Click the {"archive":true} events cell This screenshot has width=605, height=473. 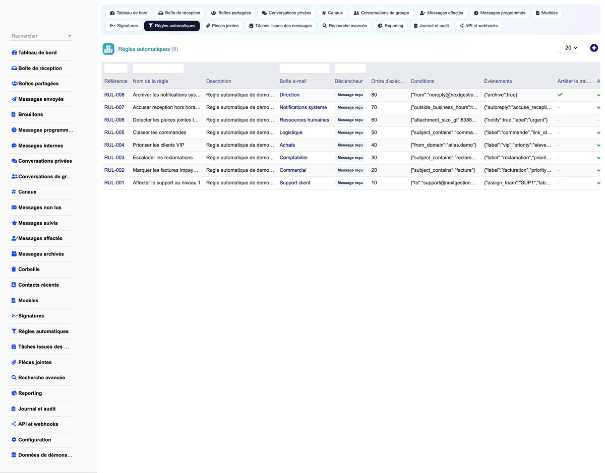(x=501, y=95)
